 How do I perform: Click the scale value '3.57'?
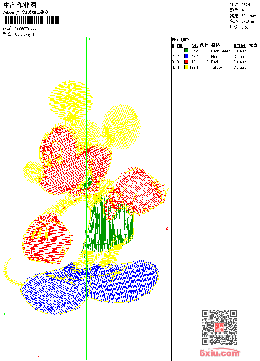point(245,27)
